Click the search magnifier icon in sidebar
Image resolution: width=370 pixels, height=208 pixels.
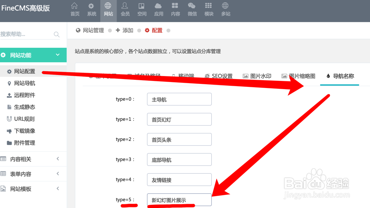tap(56, 35)
